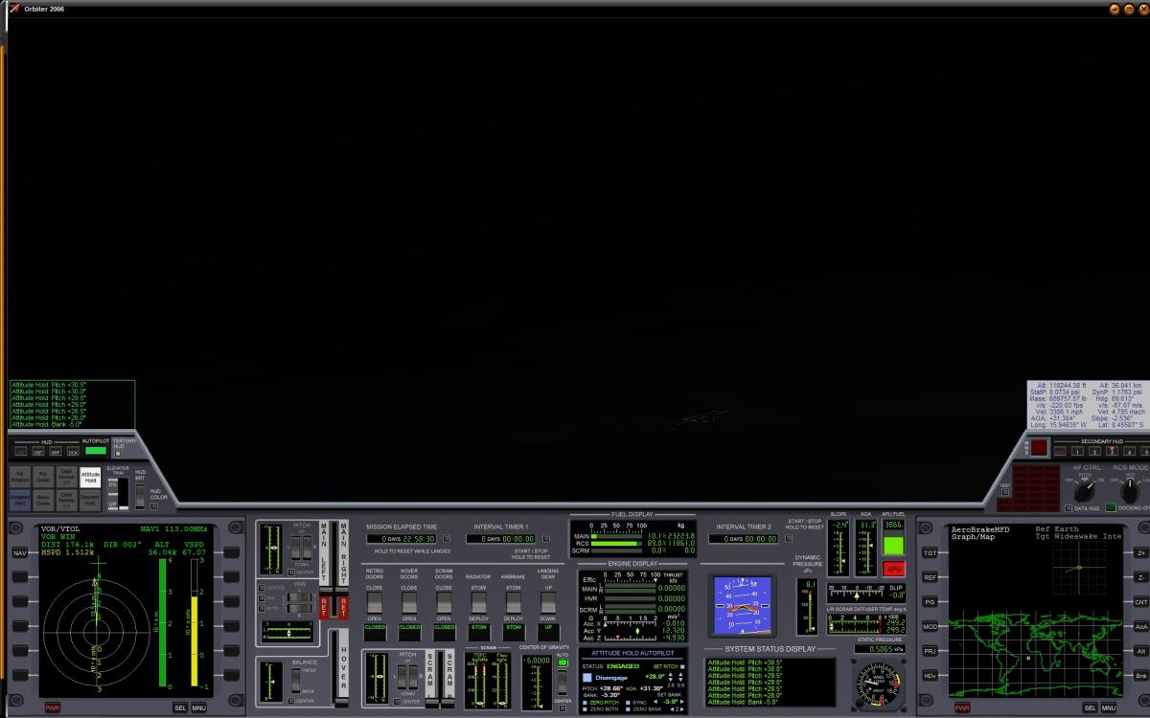Flip the LANDING GEAR switch
The height and width of the screenshot is (718, 1150).
coord(548,603)
